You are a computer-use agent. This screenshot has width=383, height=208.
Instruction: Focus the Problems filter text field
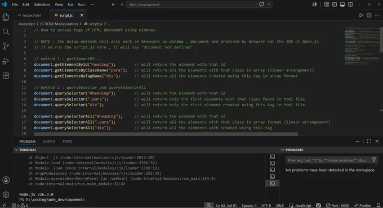(x=328, y=160)
